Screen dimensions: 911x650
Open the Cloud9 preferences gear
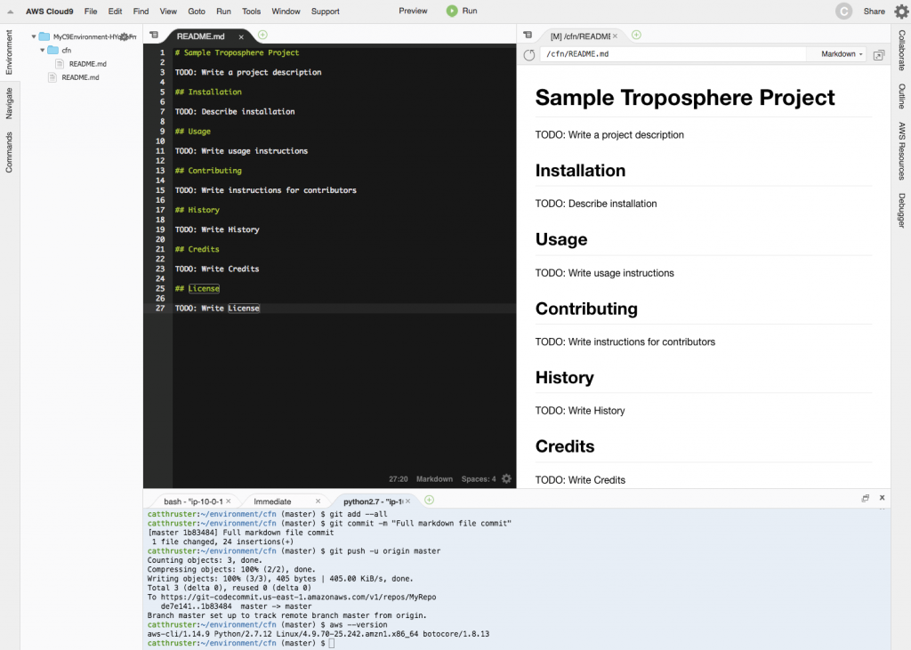click(x=900, y=12)
